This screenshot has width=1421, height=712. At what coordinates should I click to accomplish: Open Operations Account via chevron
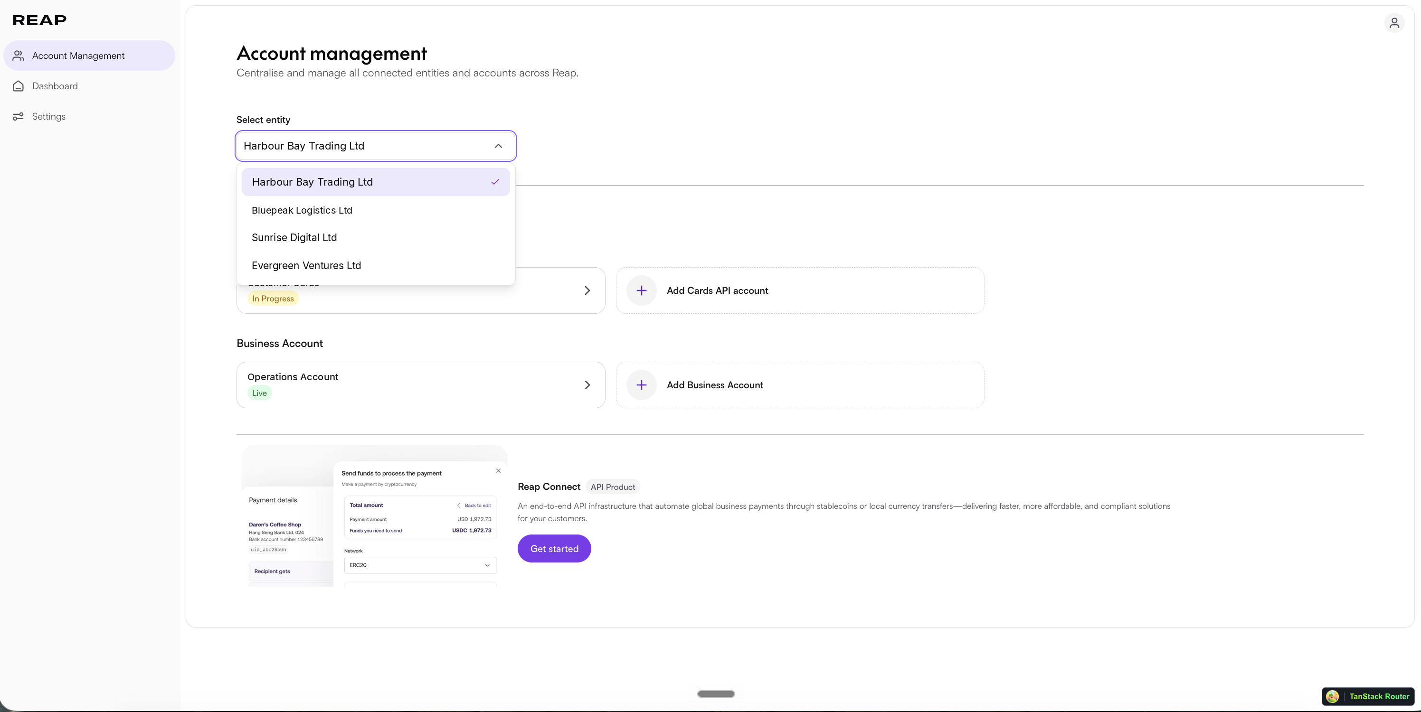tap(587, 385)
